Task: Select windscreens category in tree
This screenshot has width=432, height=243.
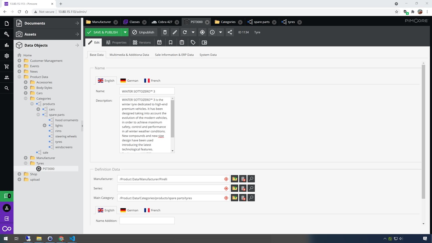Action: tap(64, 147)
